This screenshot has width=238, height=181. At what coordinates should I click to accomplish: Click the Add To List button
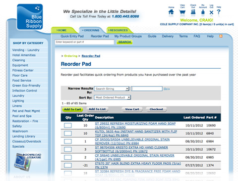coord(97,109)
